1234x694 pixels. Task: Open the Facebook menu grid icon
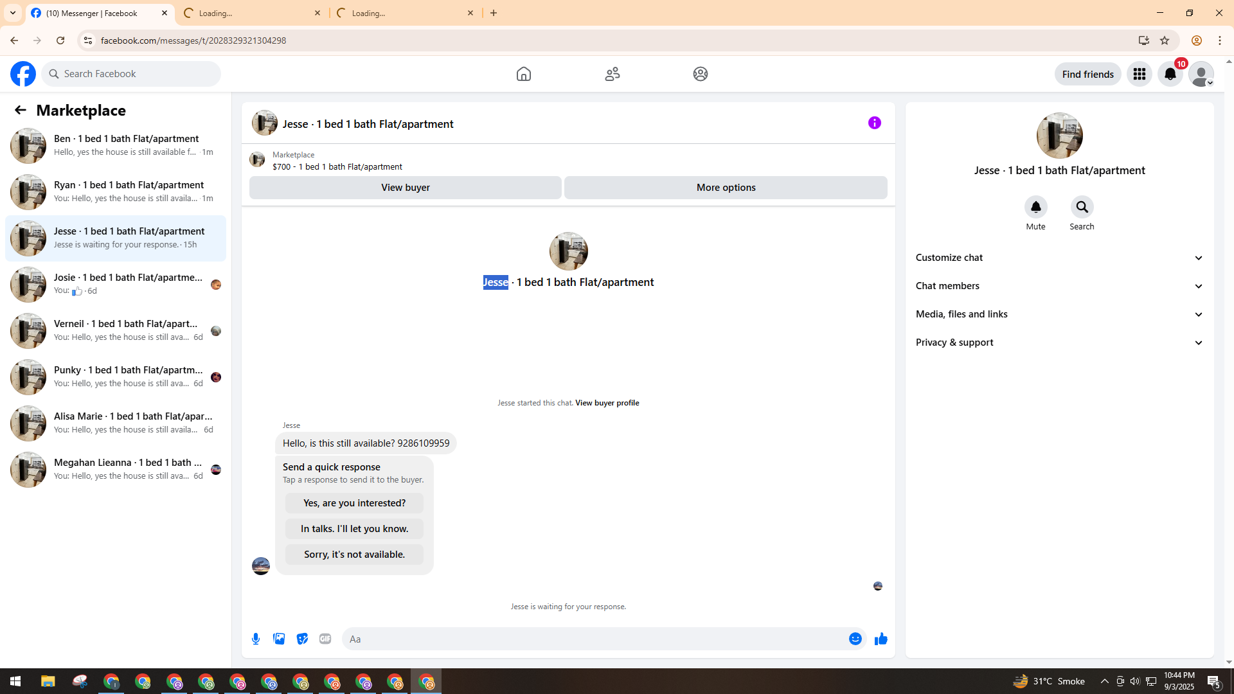point(1140,74)
